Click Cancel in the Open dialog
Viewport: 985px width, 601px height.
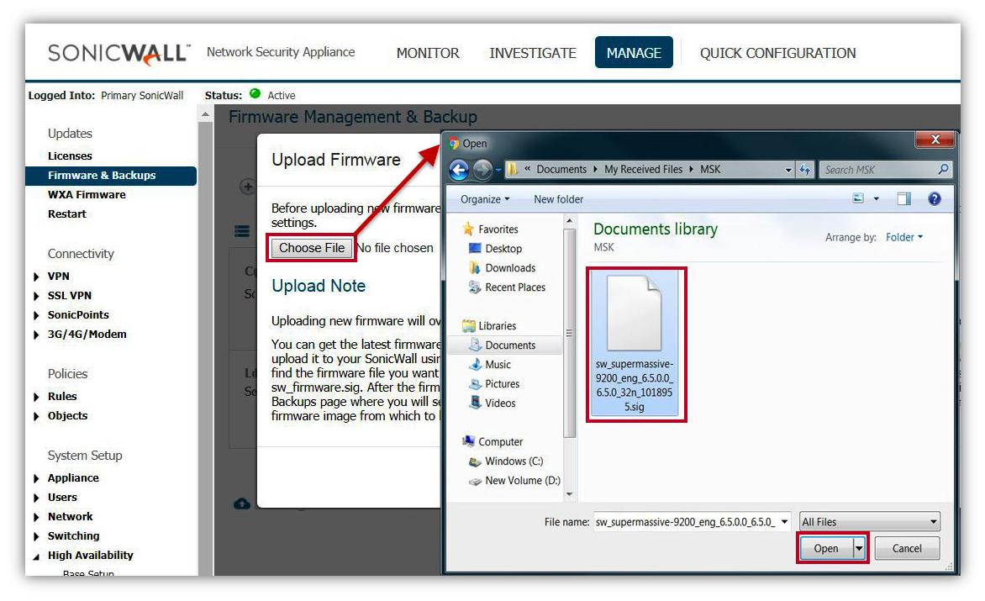(x=906, y=549)
